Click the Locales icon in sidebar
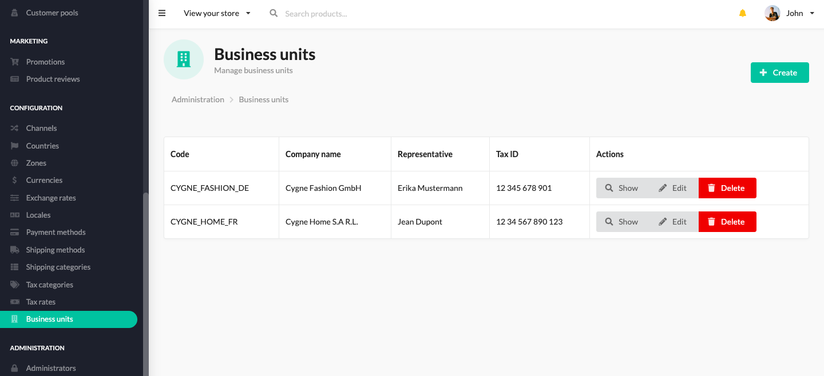The image size is (824, 376). [15, 215]
